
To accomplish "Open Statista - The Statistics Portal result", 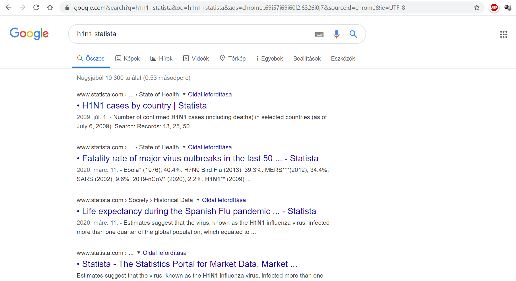I will click(x=187, y=264).
